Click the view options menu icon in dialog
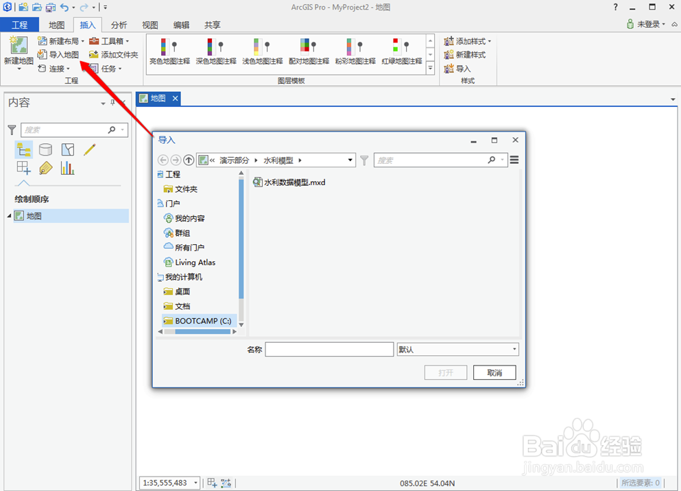 coord(514,160)
